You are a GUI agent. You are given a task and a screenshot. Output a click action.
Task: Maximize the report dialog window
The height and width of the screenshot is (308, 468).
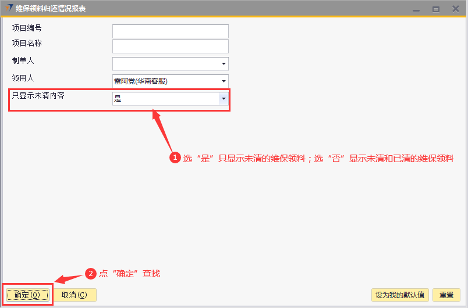(435, 9)
